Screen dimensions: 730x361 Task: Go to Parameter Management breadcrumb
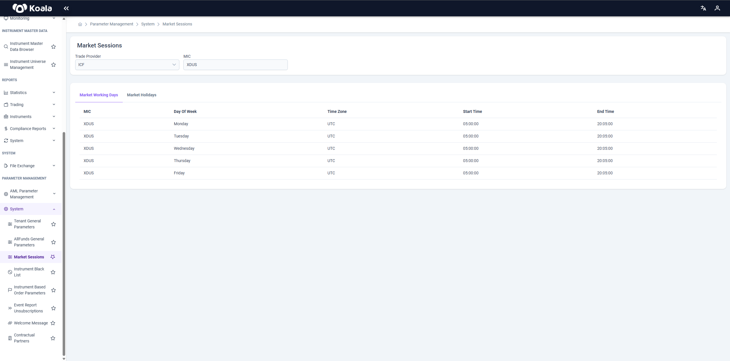[112, 24]
